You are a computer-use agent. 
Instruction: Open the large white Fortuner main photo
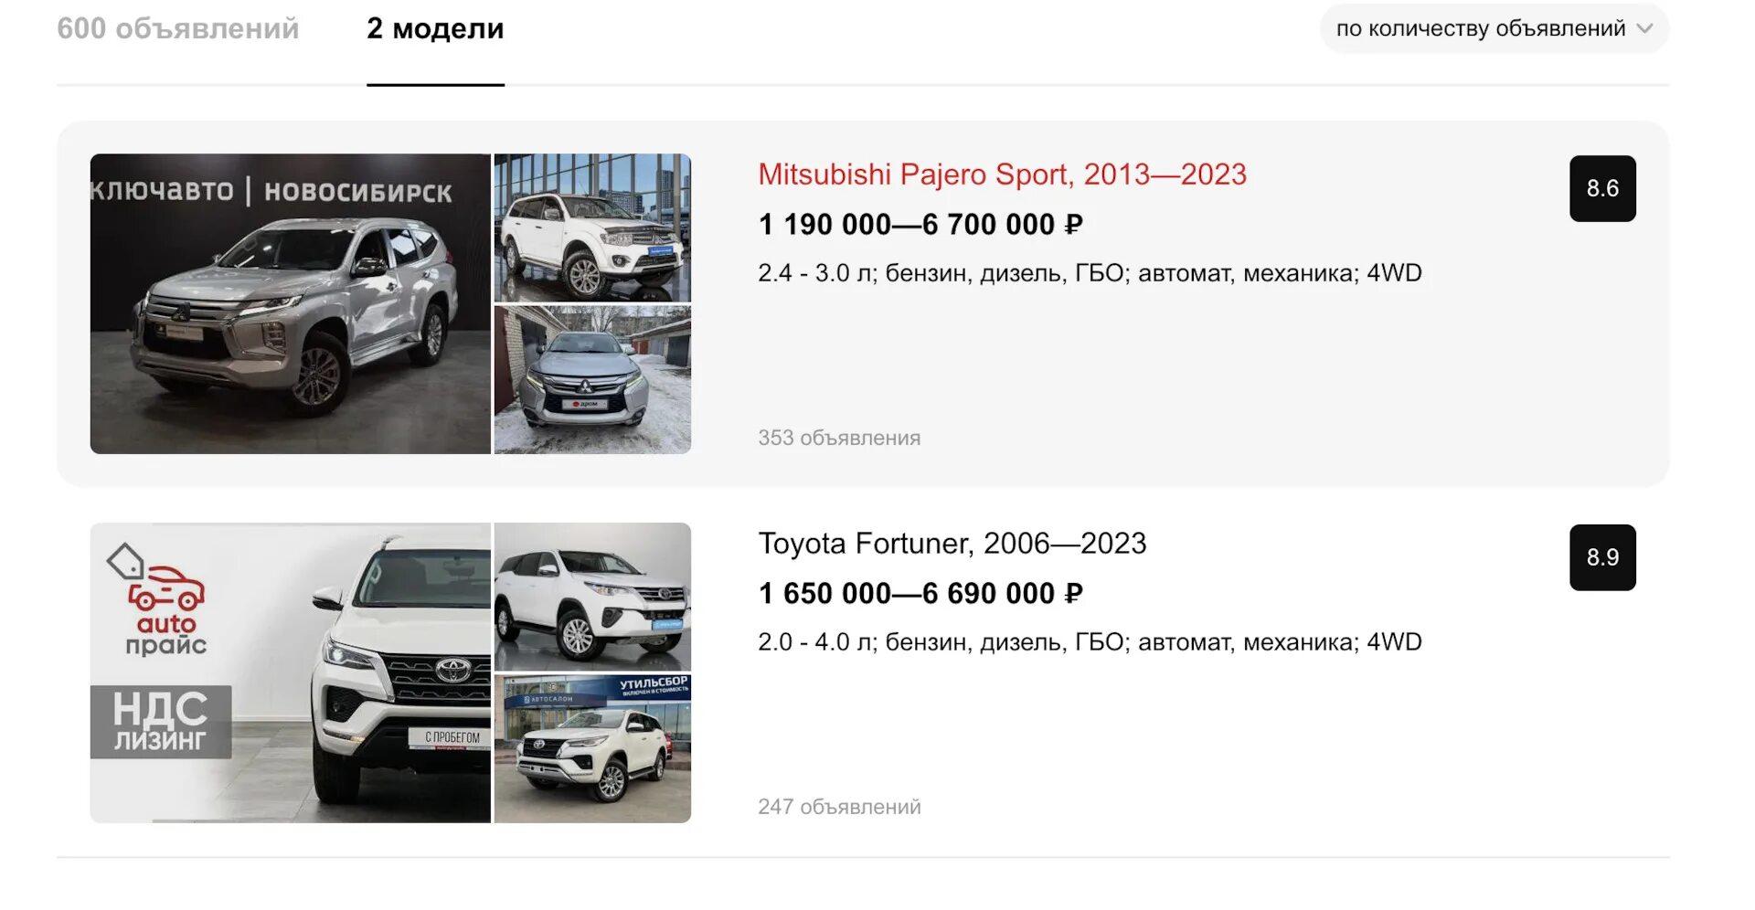click(x=291, y=672)
